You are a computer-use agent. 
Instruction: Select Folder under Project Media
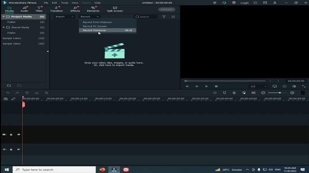tap(12, 22)
